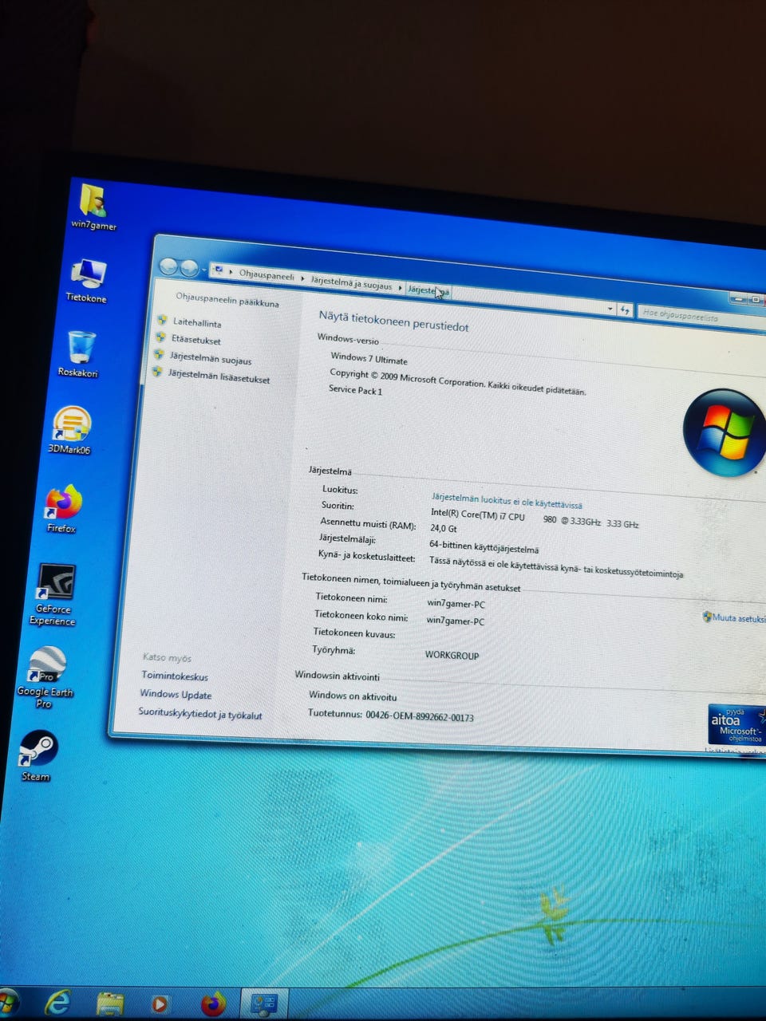The width and height of the screenshot is (766, 1021).
Task: Click the '64-bittinen käyttöjärjestelmä' value
Action: pos(484,546)
